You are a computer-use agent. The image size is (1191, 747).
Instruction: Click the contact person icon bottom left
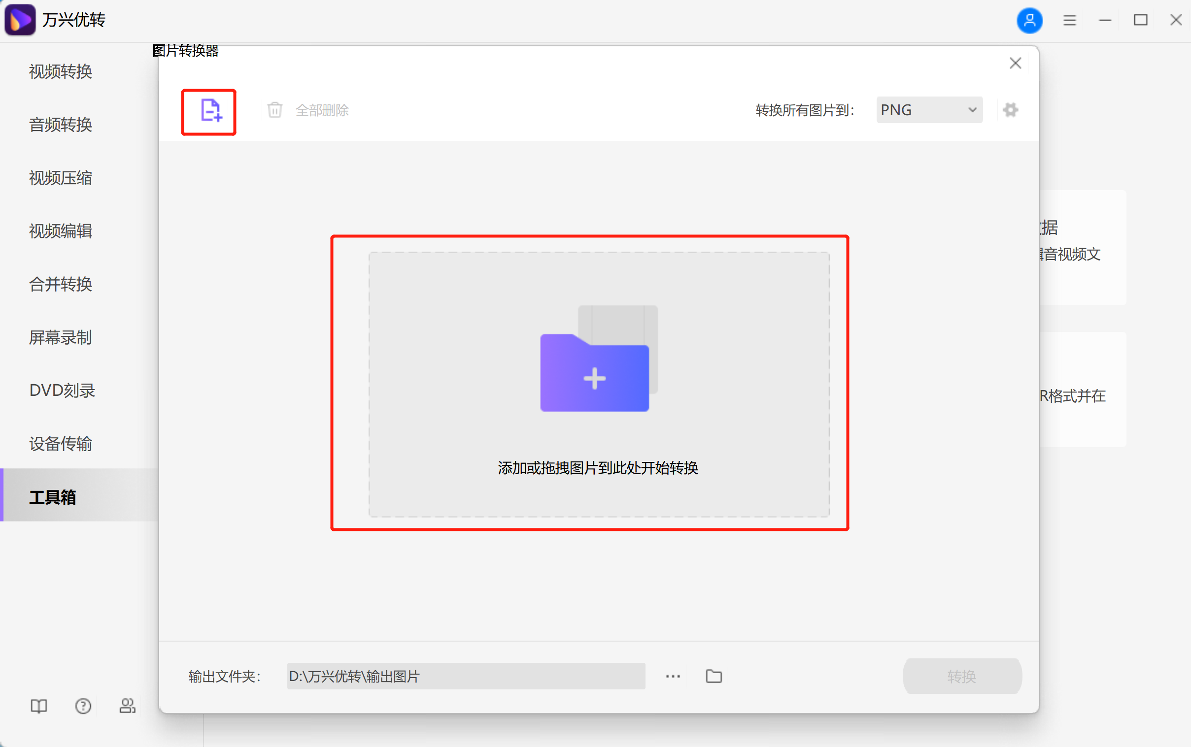click(127, 706)
